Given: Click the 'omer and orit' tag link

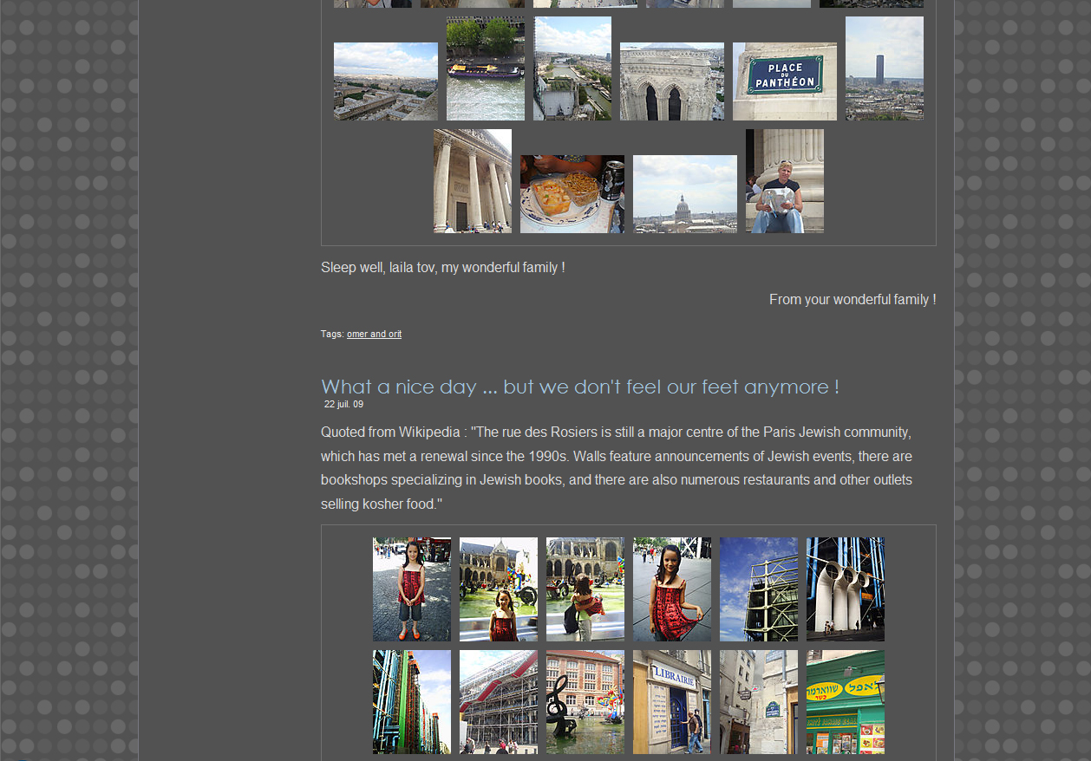Looking at the screenshot, I should [x=374, y=335].
